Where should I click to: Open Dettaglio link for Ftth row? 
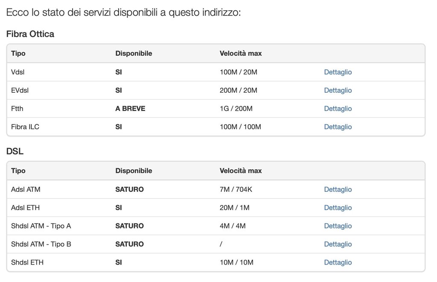[338, 108]
